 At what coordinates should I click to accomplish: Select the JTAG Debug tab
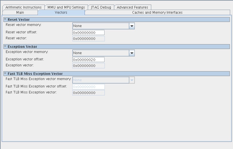tap(101, 7)
